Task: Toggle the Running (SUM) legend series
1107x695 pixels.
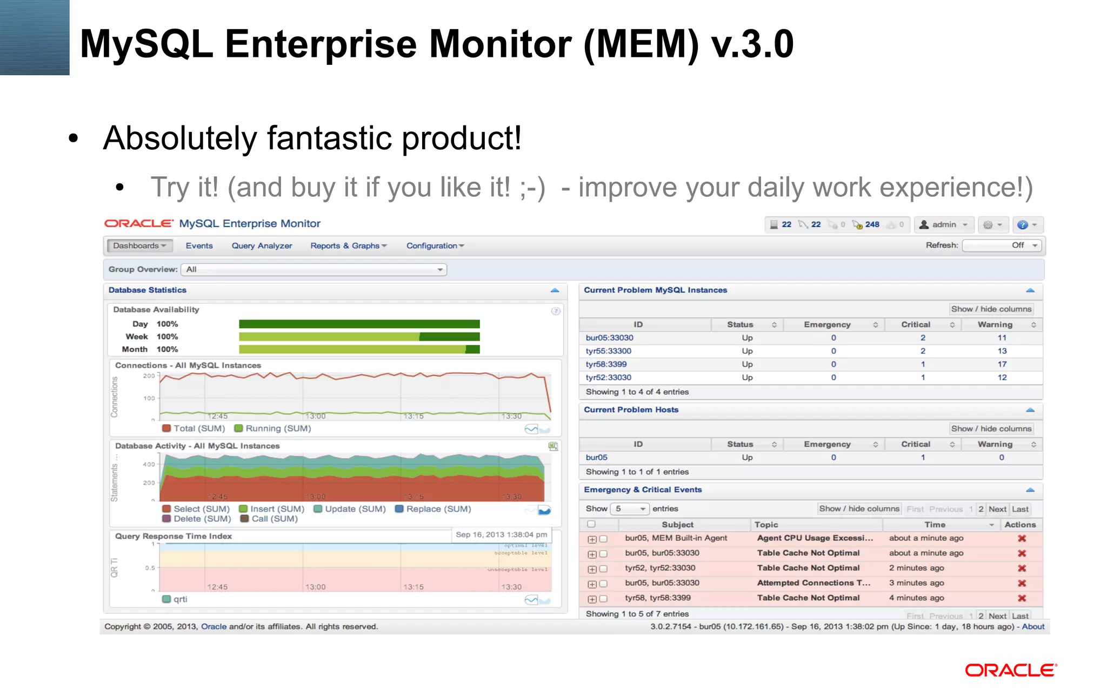Action: click(x=273, y=428)
